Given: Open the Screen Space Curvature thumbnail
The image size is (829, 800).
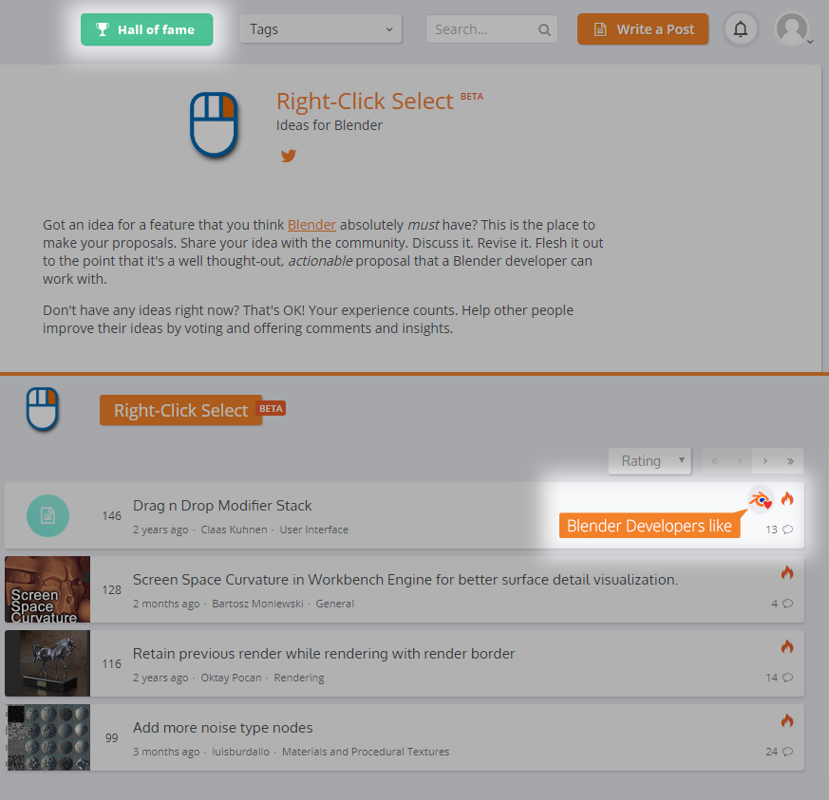Looking at the screenshot, I should (47, 589).
